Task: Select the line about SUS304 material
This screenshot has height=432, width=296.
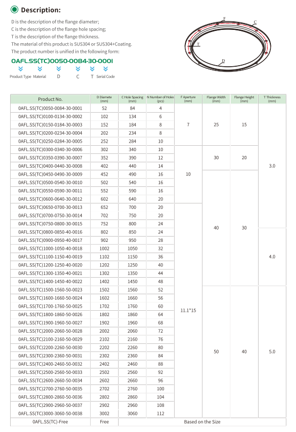Action: point(72,44)
